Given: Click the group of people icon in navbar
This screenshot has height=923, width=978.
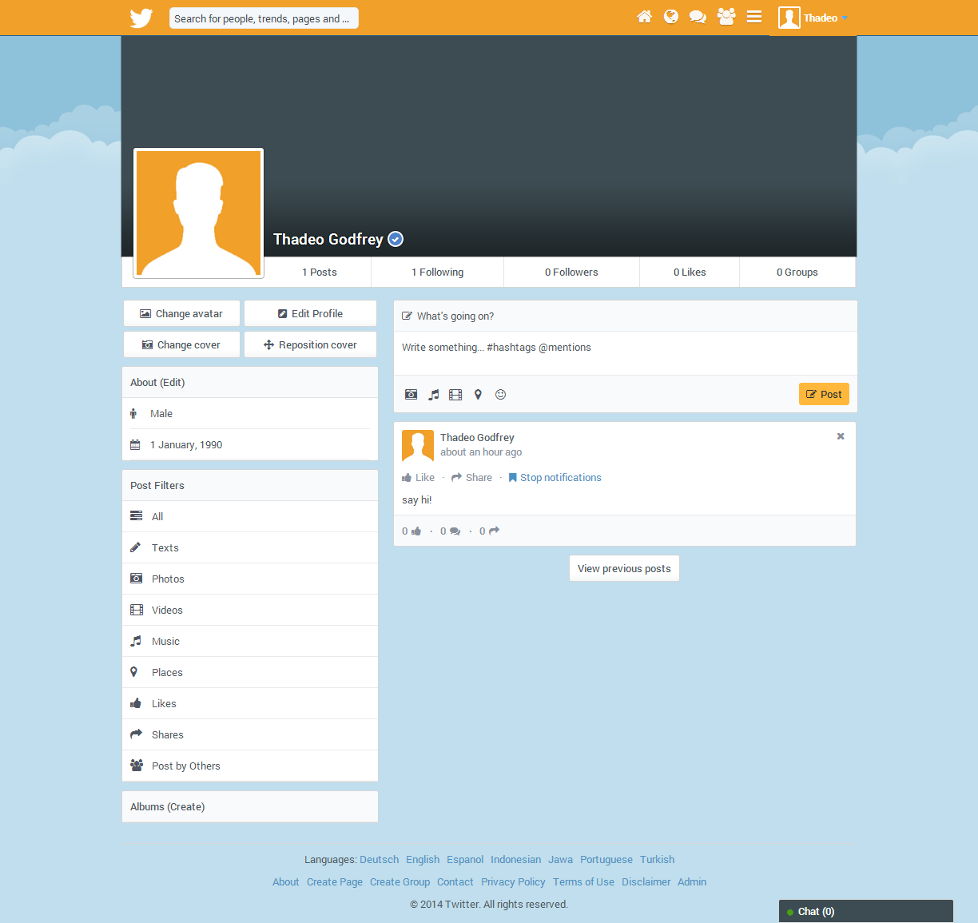Looking at the screenshot, I should pos(726,17).
